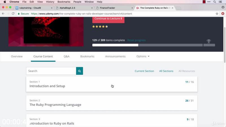
Task: Close the Complete Ruby on Rails tab
Action: [172, 8]
